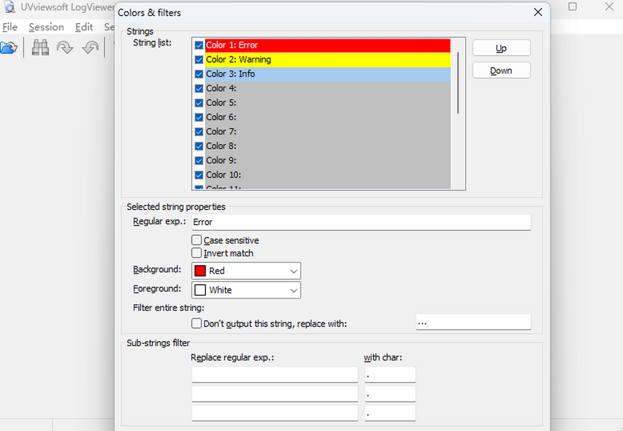Click the second Replace regular exp. field

point(275,394)
